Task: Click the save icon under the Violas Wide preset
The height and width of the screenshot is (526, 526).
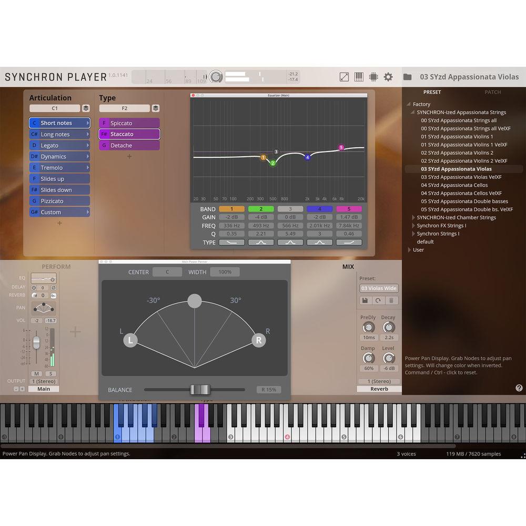Action: tap(365, 300)
